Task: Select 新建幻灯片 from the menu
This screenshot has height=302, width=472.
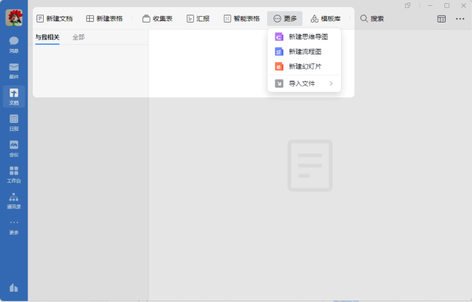Action: [x=304, y=67]
